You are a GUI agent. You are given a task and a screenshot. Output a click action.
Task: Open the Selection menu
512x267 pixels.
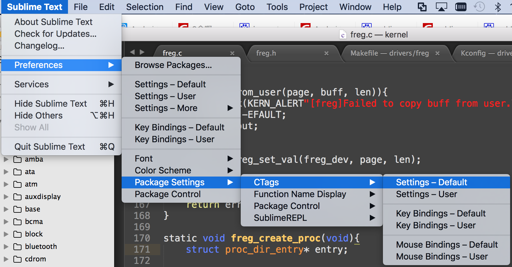click(x=145, y=7)
